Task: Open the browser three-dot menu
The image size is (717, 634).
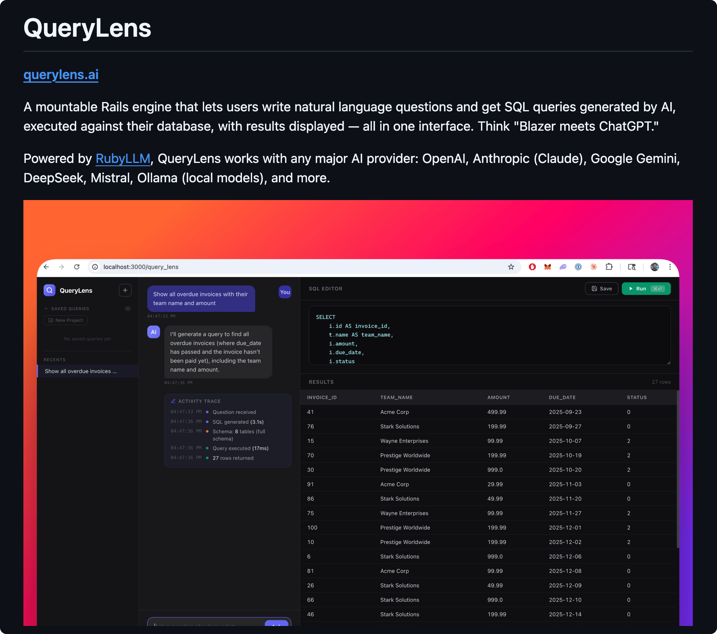Action: click(670, 267)
